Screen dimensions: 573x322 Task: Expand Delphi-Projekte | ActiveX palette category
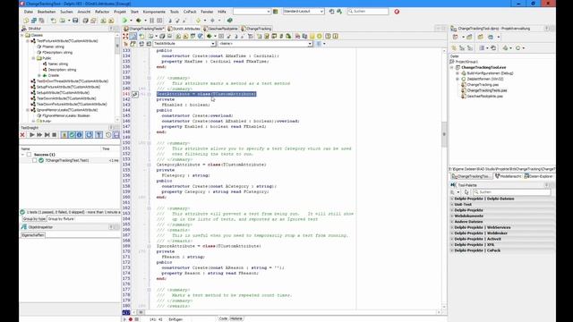pyautogui.click(x=452, y=239)
